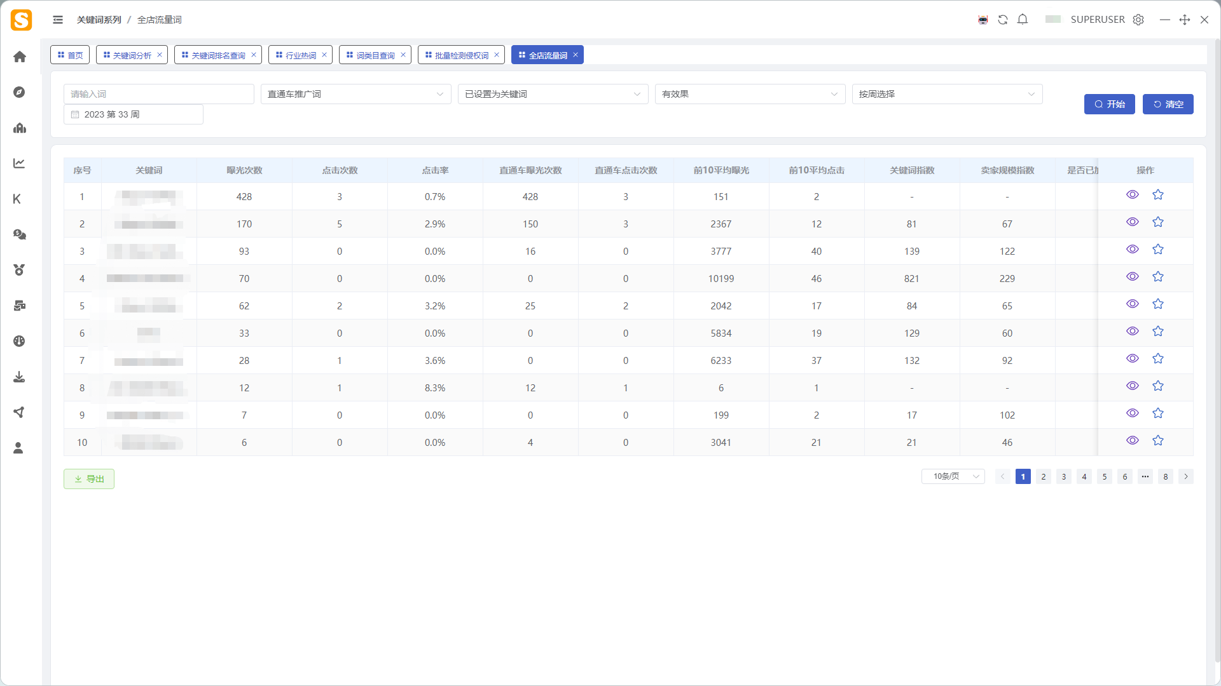Click the eye view icon in row 5

[1133, 304]
